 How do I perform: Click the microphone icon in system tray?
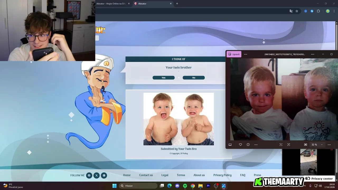click(310, 186)
